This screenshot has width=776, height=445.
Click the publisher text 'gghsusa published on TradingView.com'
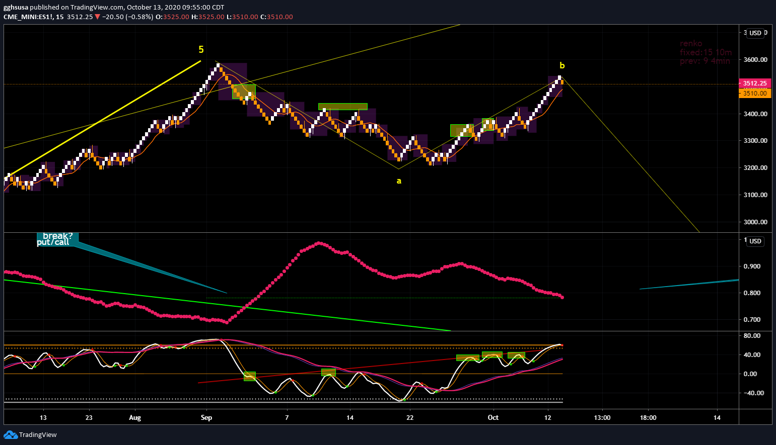click(x=63, y=8)
